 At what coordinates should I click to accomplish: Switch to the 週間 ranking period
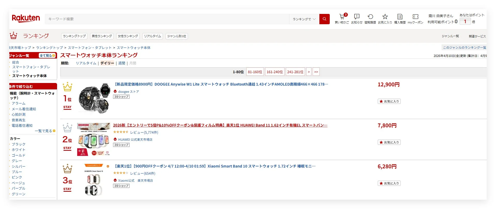pos(122,63)
